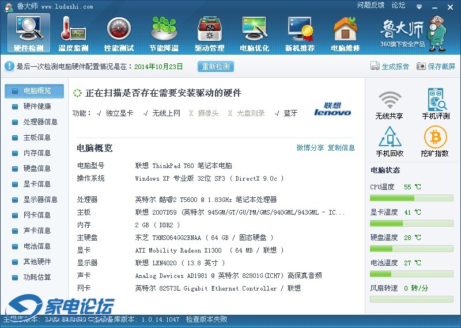This screenshot has width=461, height=328.
Task: Select 处理器信息 in the sidebar
Action: tap(34, 122)
